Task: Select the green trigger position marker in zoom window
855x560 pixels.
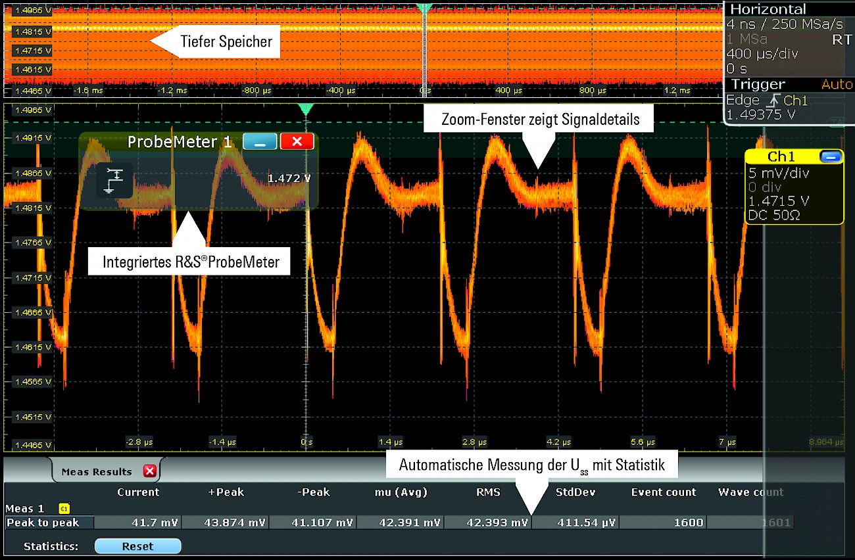Action: [305, 109]
